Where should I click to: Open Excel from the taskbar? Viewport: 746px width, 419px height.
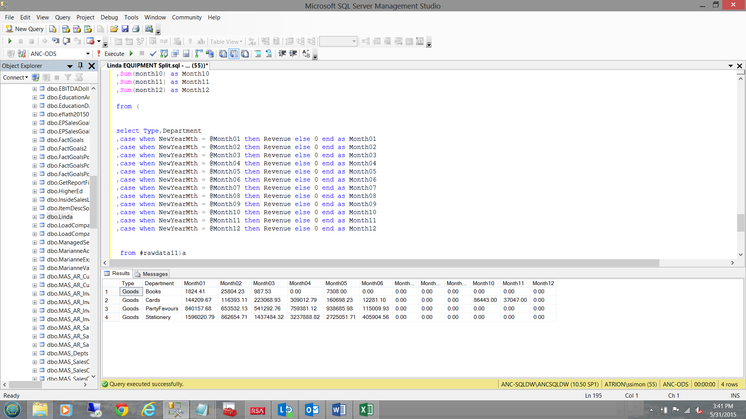(366, 410)
